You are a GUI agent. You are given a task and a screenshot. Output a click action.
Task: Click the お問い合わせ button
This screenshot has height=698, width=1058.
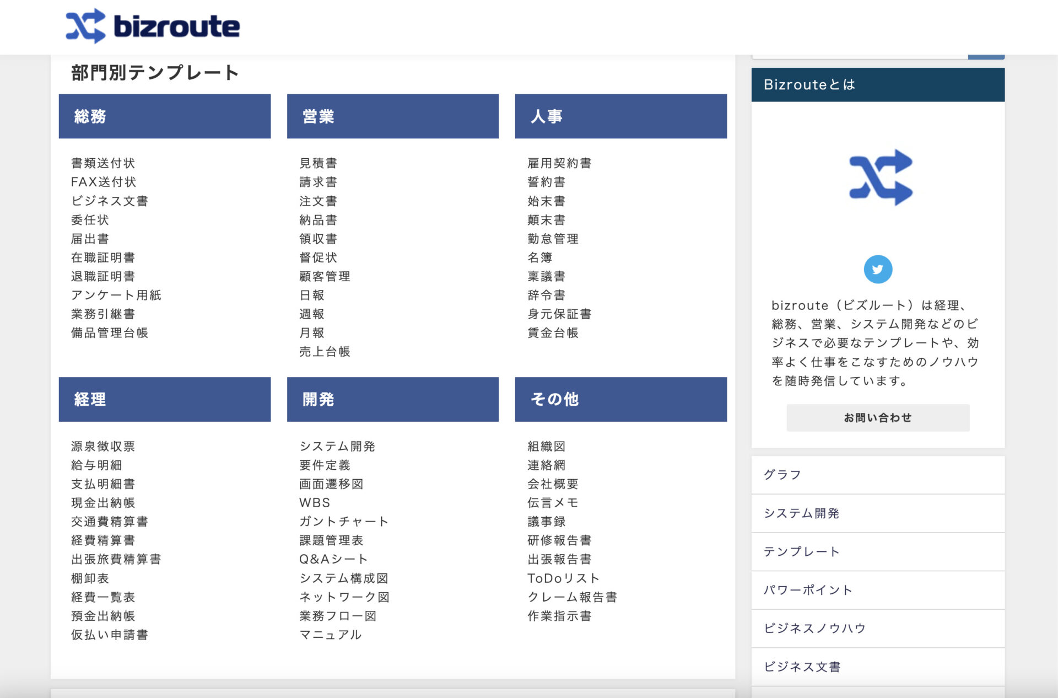coord(878,417)
